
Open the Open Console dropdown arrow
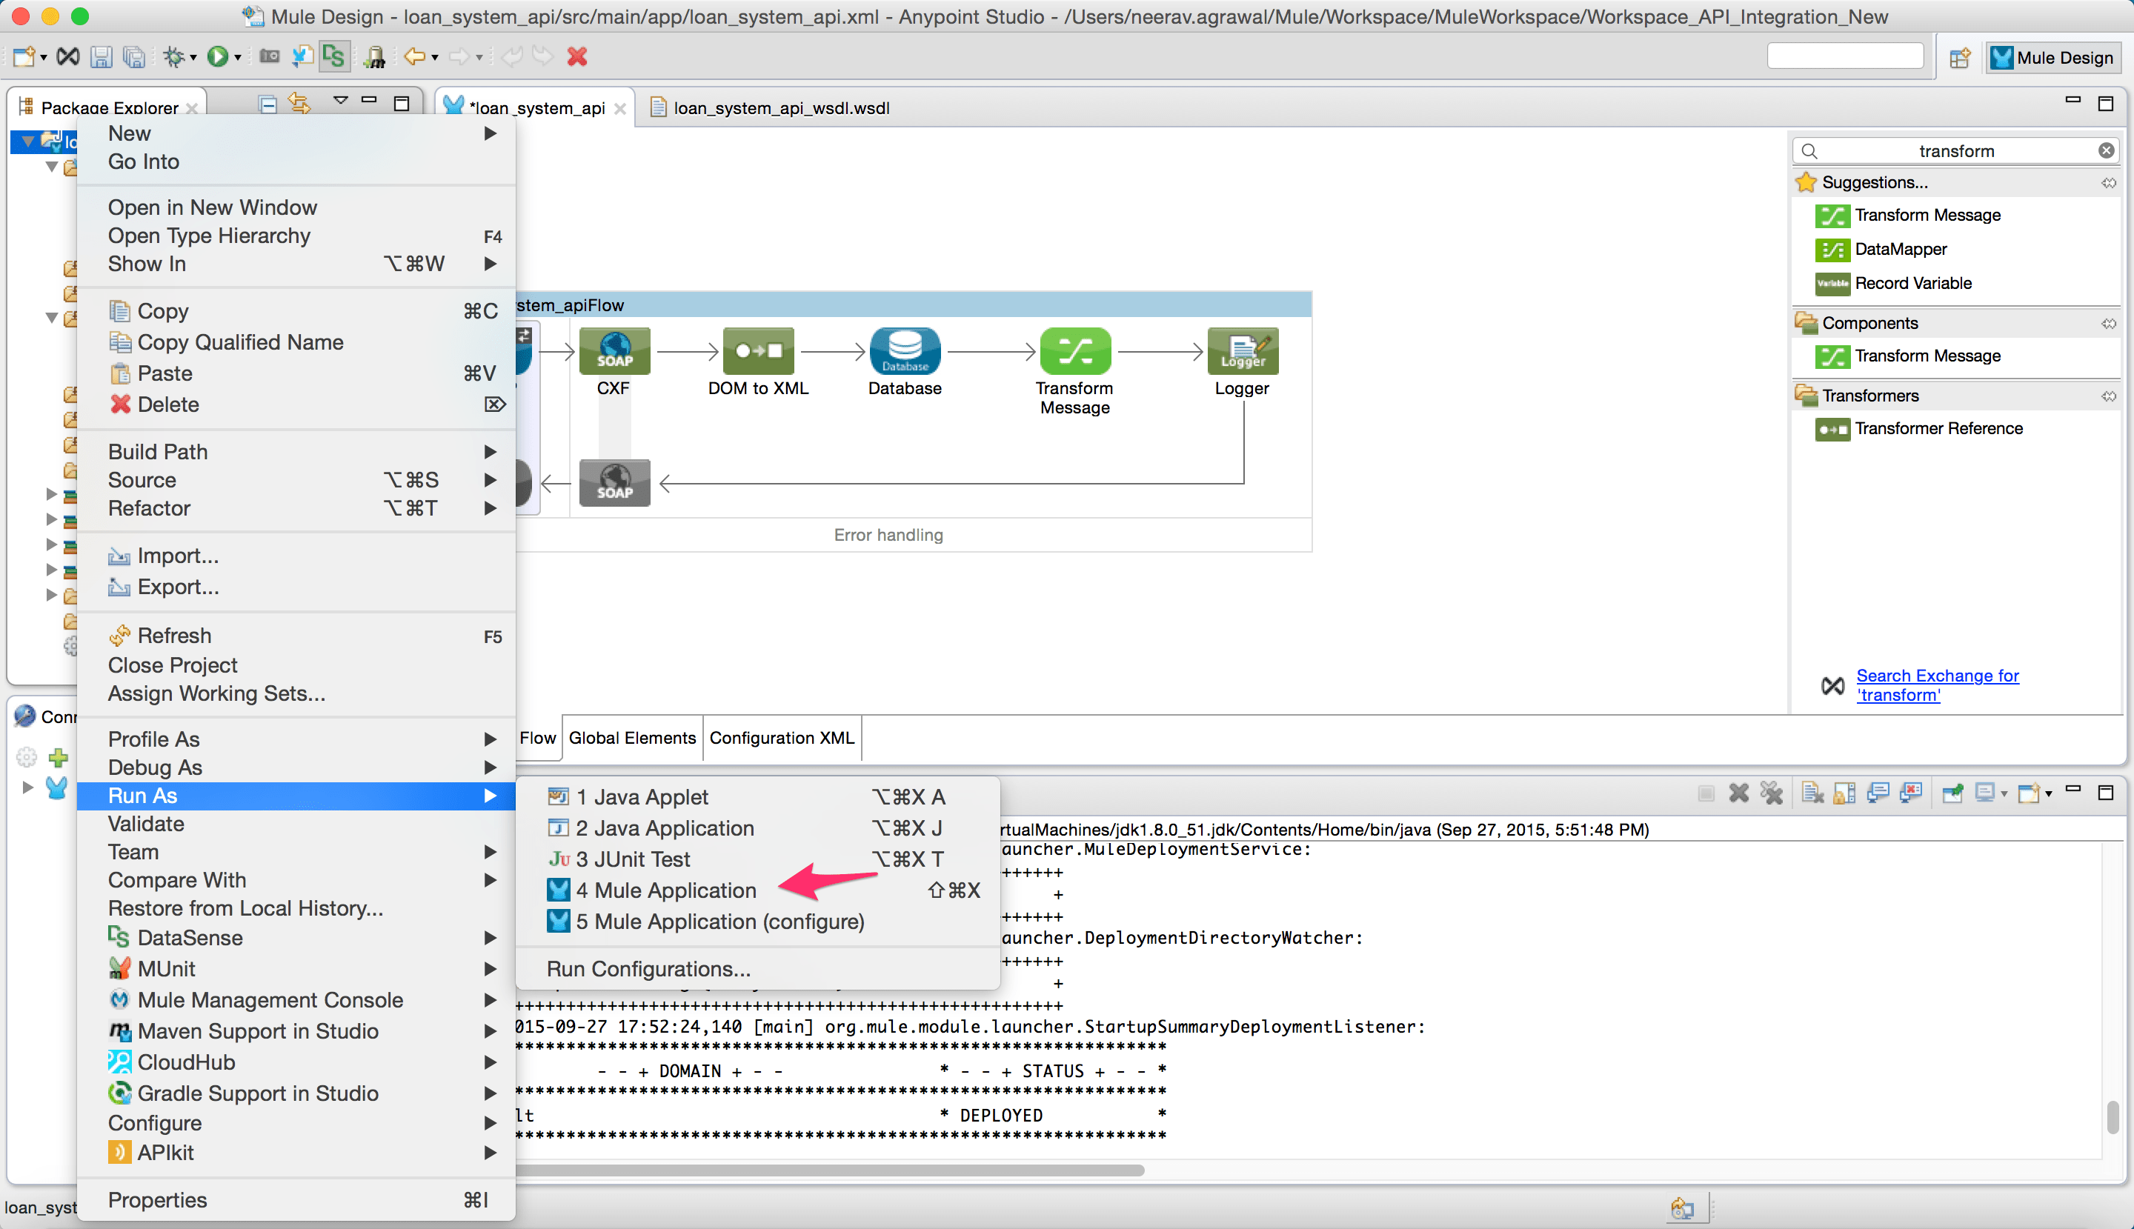(x=2048, y=793)
